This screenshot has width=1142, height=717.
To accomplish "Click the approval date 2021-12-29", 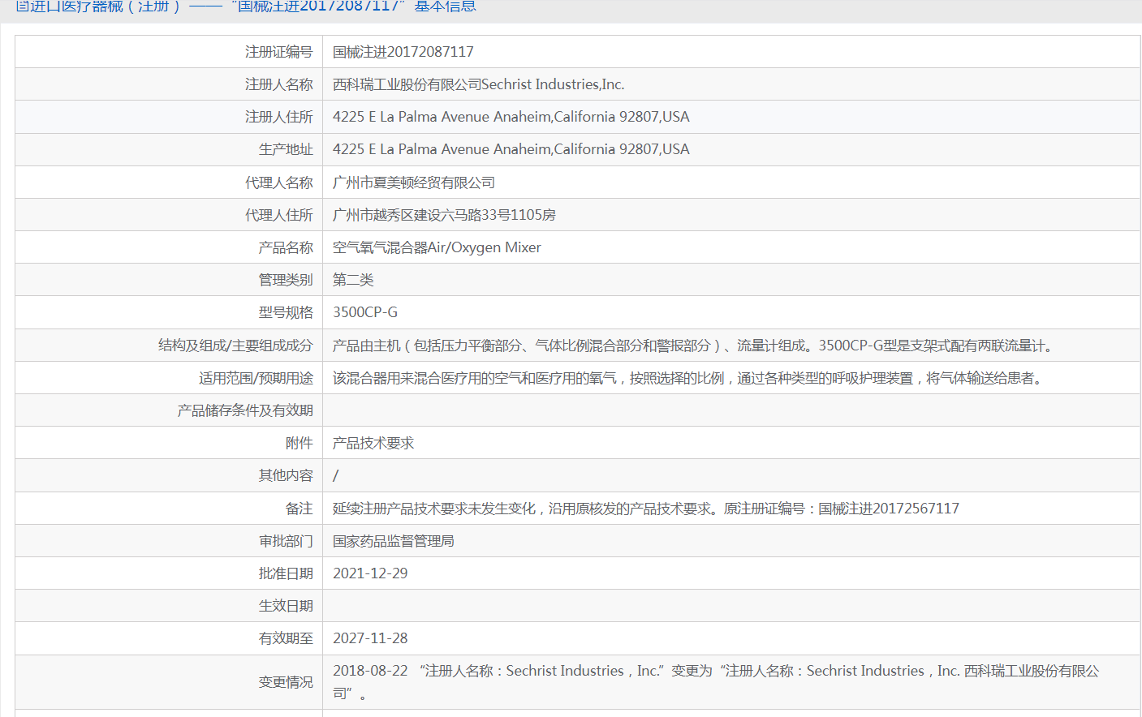I will click(370, 573).
